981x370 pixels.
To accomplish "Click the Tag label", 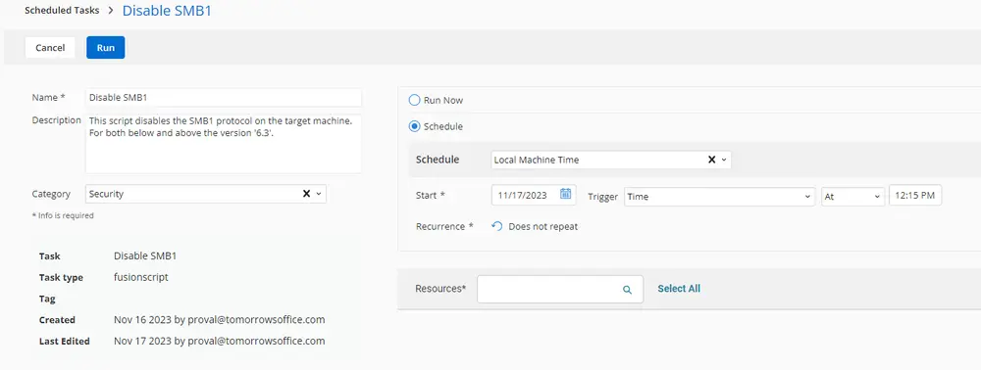I will [x=47, y=299].
